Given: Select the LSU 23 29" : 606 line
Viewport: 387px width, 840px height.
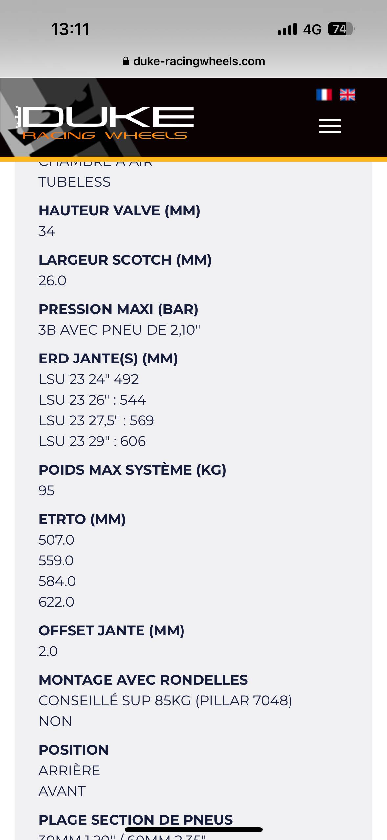Looking at the screenshot, I should pyautogui.click(x=92, y=441).
